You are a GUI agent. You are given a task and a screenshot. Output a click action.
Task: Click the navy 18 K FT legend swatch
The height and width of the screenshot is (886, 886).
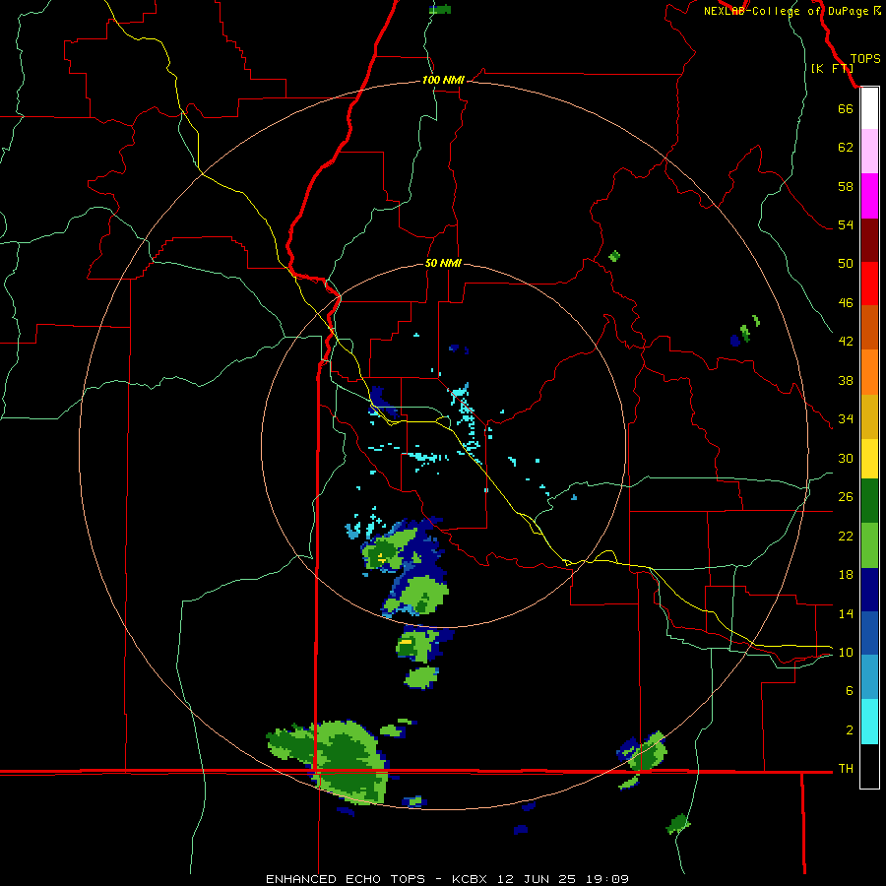pos(869,590)
